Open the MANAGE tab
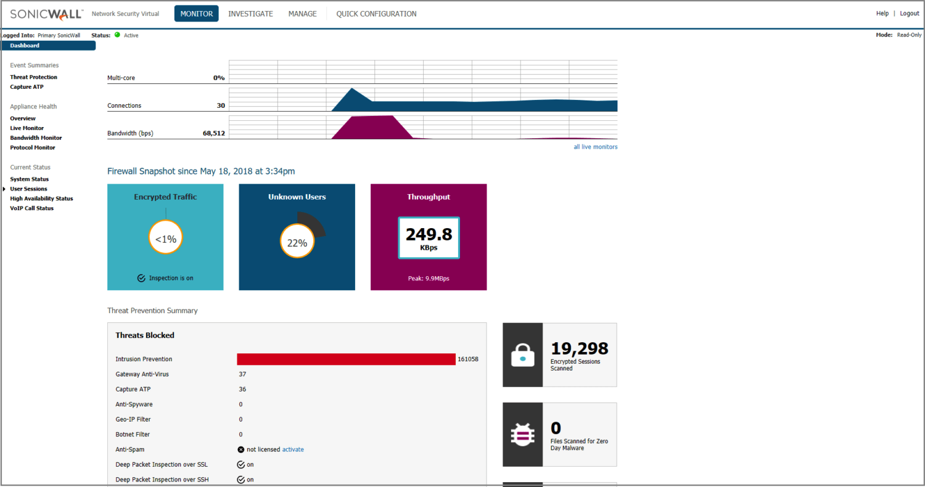Viewport: 925px width, 487px height. pos(302,14)
